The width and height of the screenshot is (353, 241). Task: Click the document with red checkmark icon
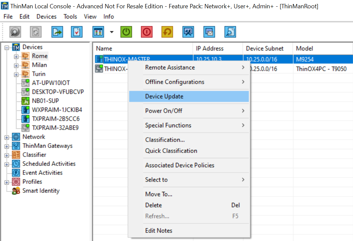click(77, 32)
